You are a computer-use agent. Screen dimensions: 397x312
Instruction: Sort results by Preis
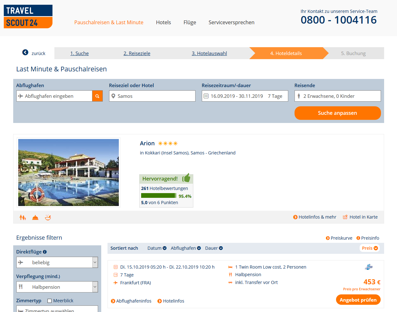coord(369,248)
